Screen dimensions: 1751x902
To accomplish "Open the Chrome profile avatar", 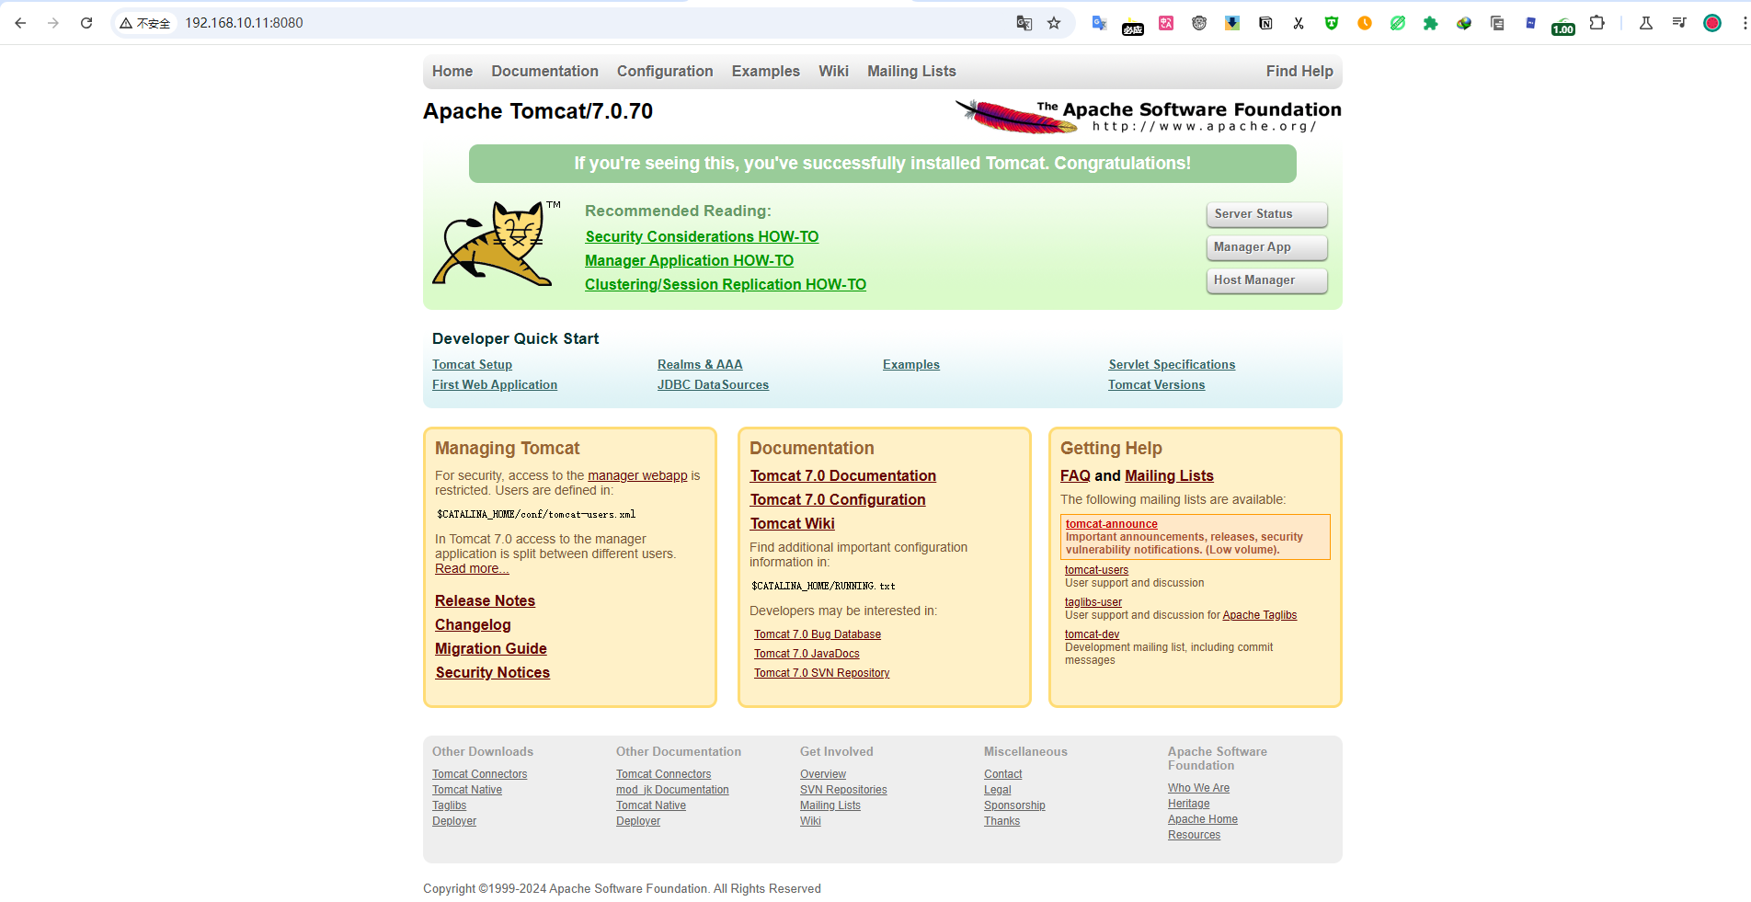I will click(1712, 23).
